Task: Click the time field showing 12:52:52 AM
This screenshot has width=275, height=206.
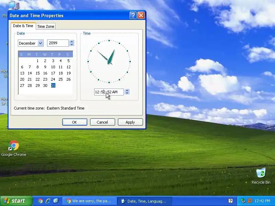Action: 109,92
